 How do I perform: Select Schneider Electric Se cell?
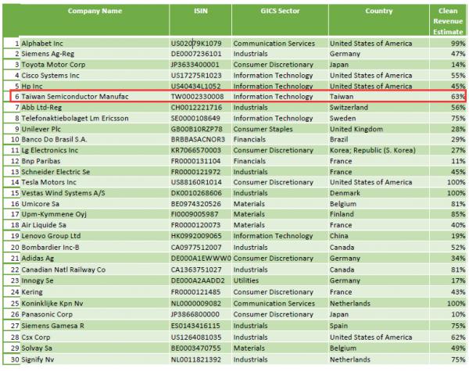point(95,172)
